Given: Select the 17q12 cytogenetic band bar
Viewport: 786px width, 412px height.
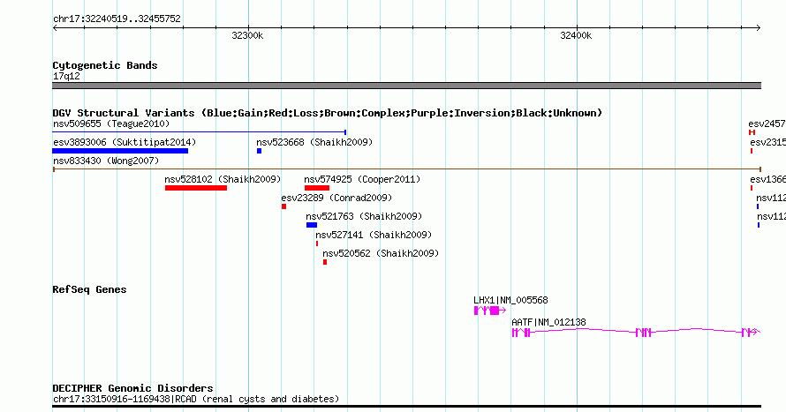Looking at the screenshot, I should (406, 86).
